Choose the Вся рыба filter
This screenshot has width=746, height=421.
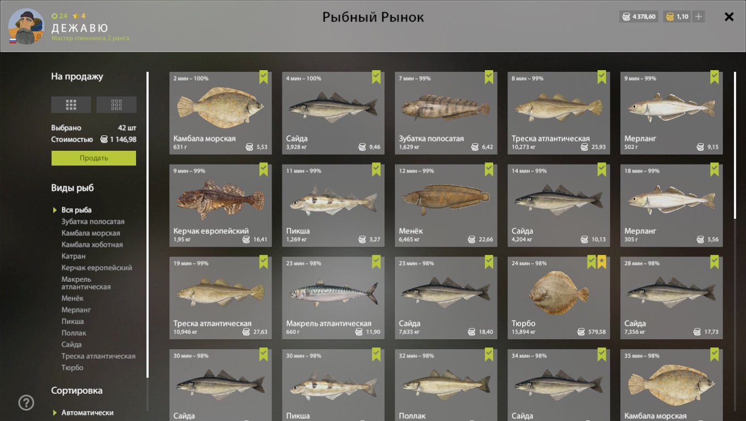click(76, 210)
